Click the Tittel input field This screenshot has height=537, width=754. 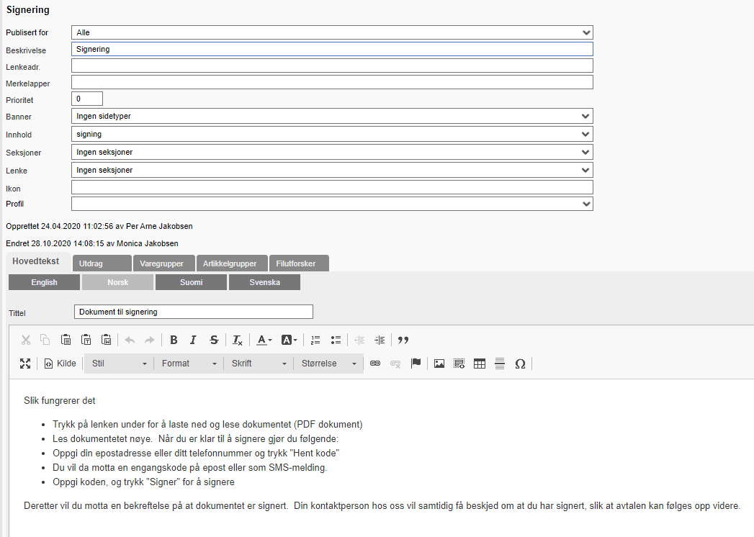coord(194,312)
